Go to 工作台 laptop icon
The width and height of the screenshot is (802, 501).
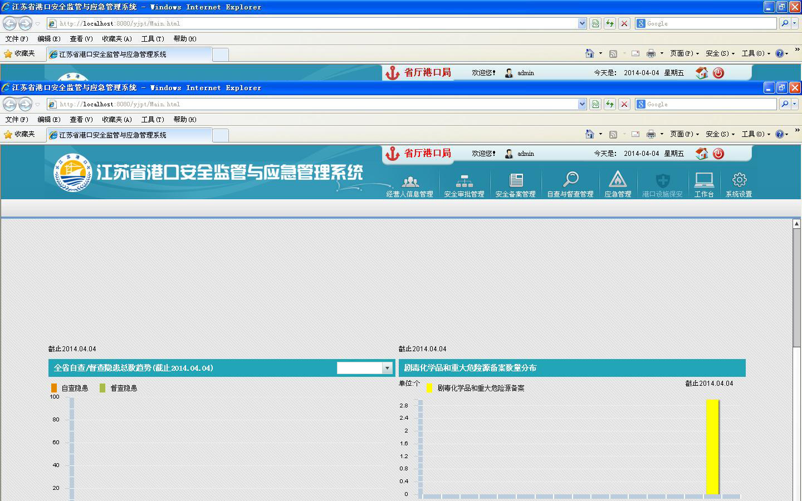704,180
